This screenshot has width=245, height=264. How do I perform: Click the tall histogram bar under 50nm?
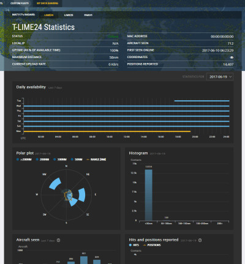click(149, 195)
